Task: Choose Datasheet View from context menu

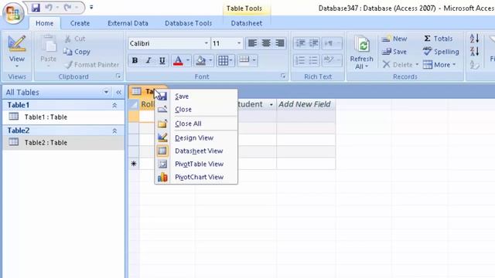Action: [x=196, y=151]
